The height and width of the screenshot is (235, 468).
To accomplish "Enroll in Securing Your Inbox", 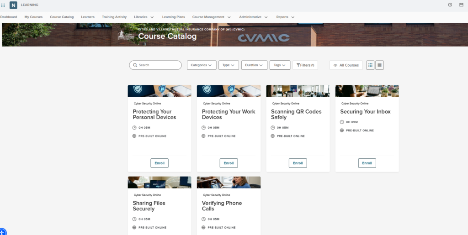I will click(x=367, y=163).
